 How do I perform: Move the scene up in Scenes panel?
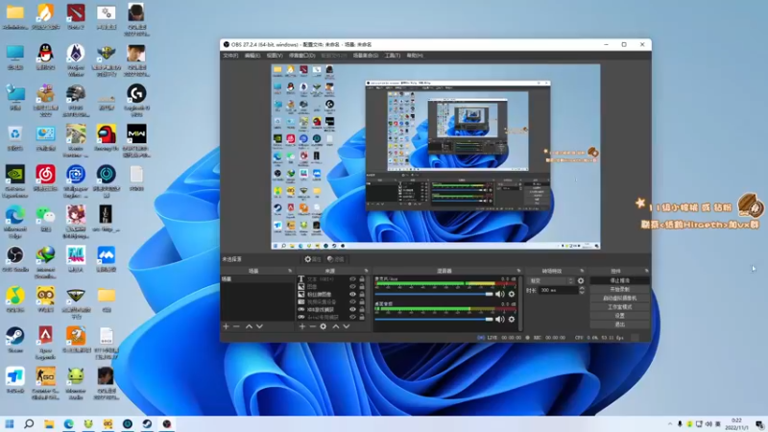click(249, 326)
